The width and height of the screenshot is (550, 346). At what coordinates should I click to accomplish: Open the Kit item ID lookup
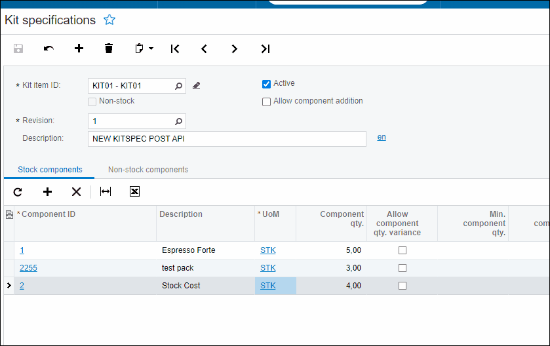pyautogui.click(x=178, y=86)
